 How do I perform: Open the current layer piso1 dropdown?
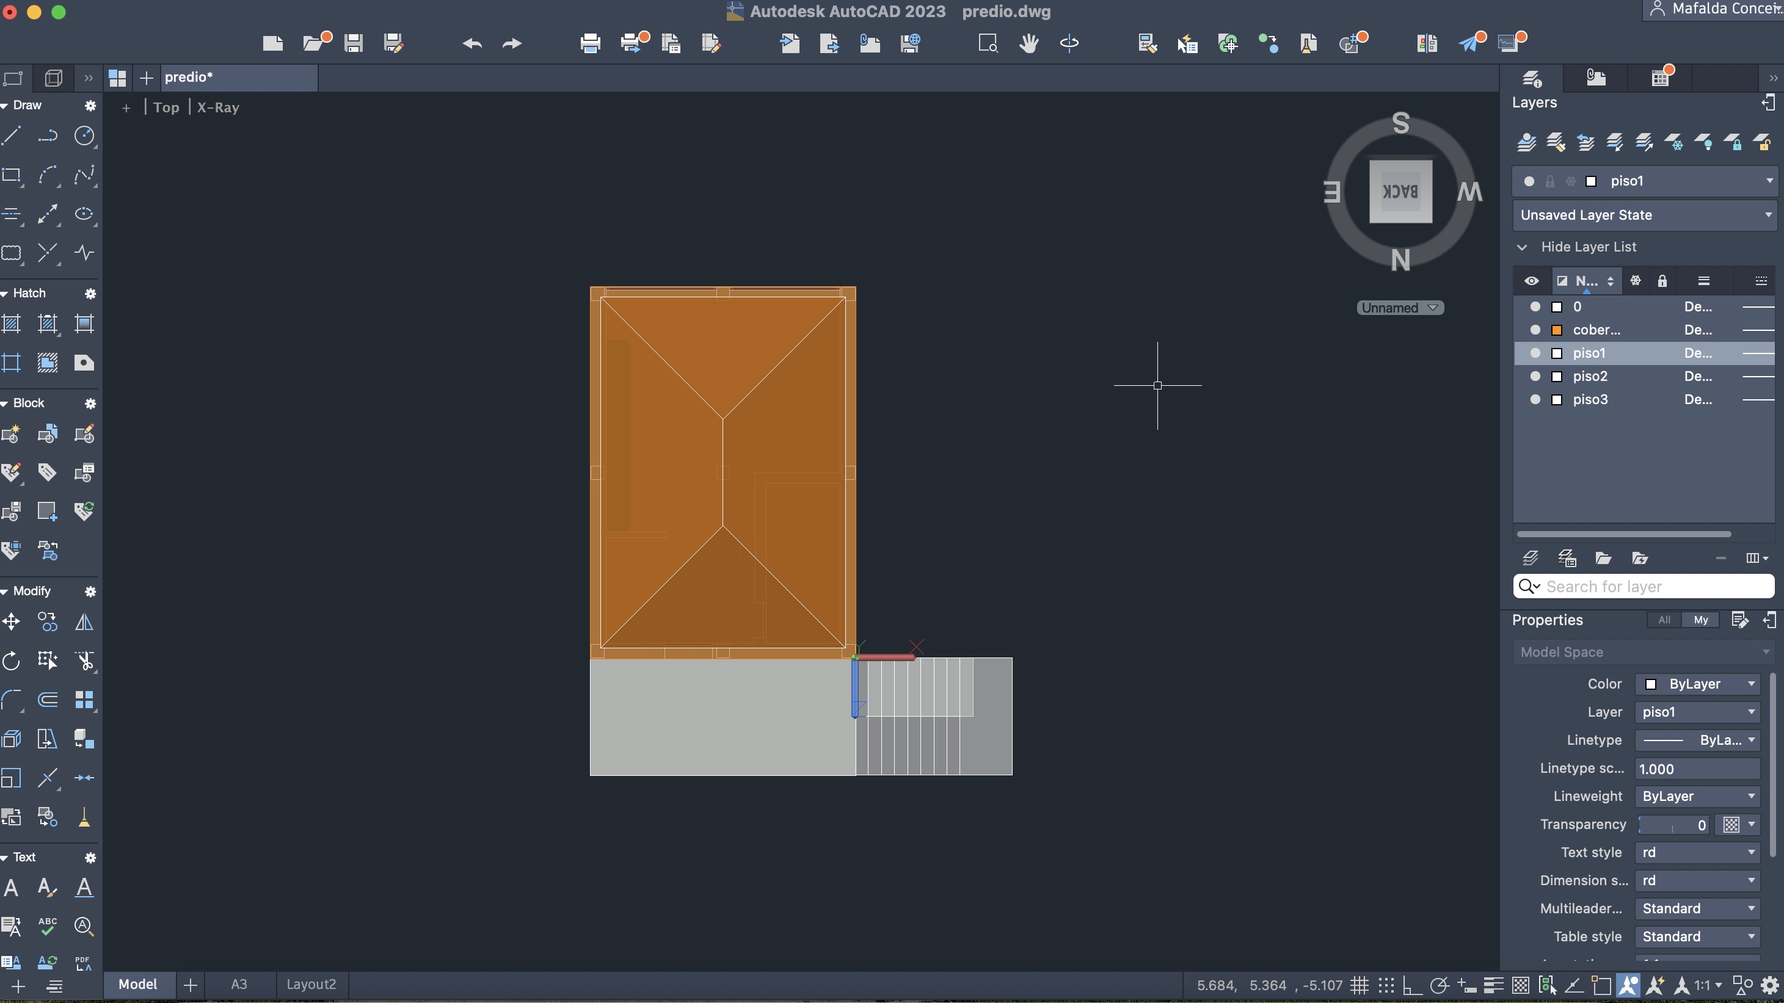click(1768, 181)
